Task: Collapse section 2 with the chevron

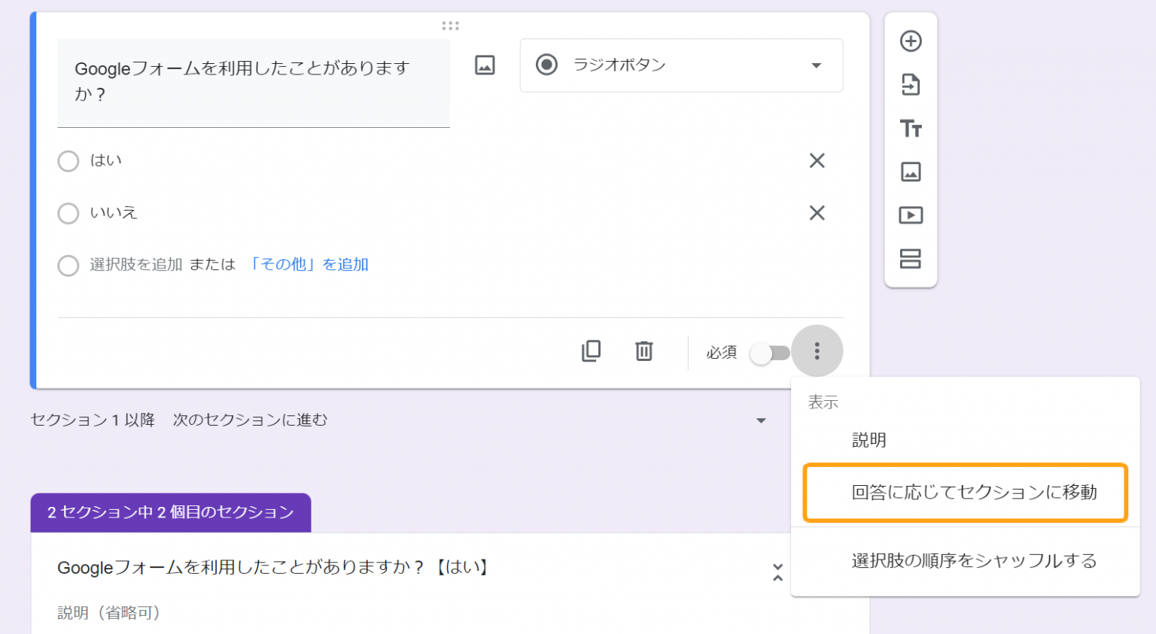Action: (778, 574)
